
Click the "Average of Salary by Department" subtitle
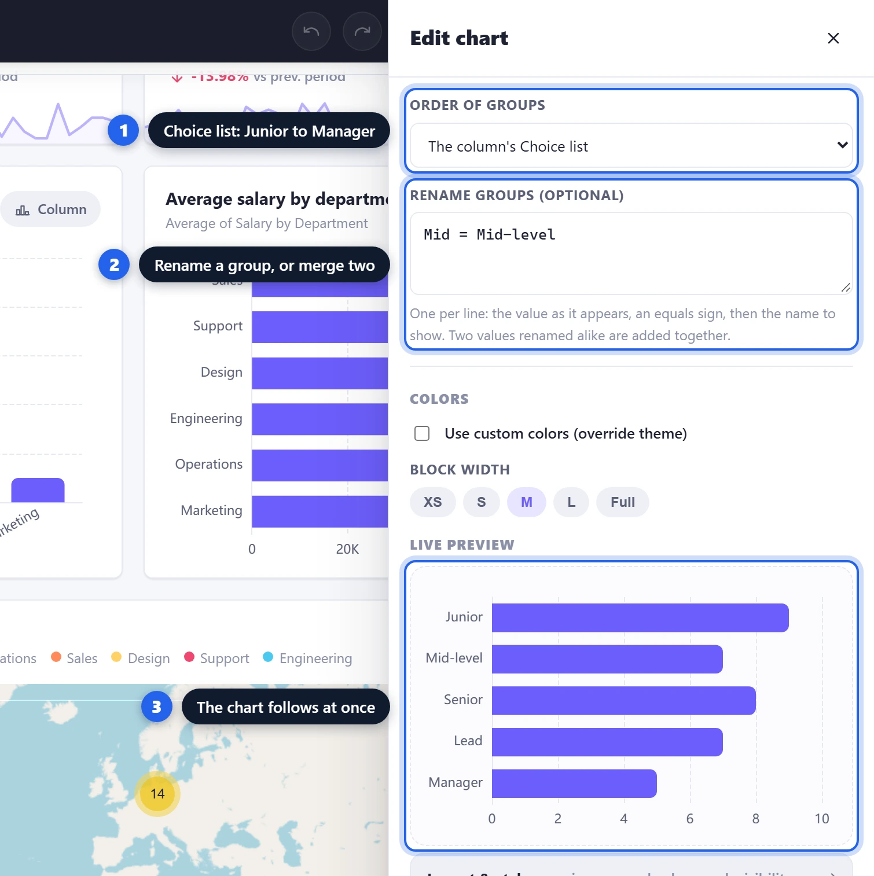[x=266, y=223]
